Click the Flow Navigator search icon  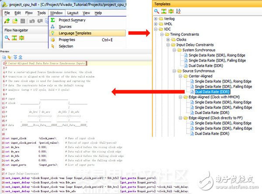7,38
